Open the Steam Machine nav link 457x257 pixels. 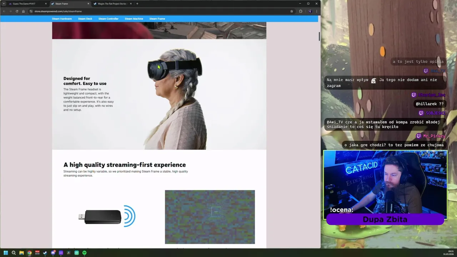134,19
